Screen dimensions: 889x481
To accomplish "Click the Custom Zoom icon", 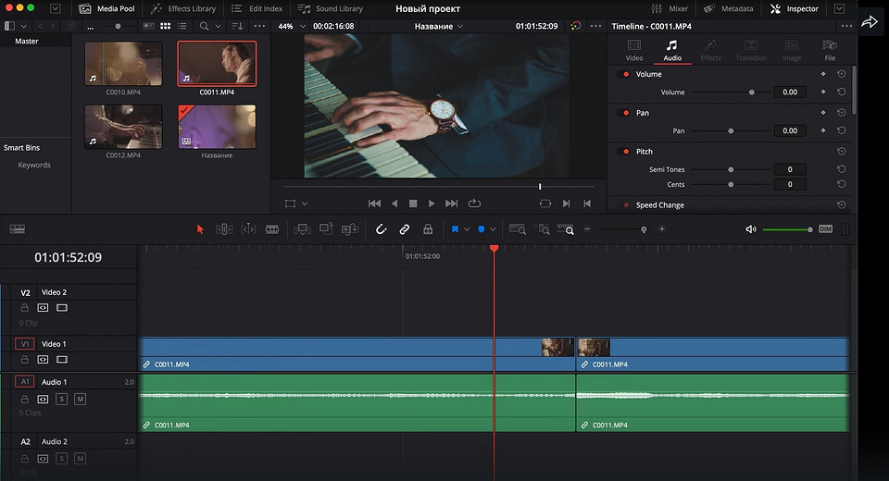I will 566,228.
